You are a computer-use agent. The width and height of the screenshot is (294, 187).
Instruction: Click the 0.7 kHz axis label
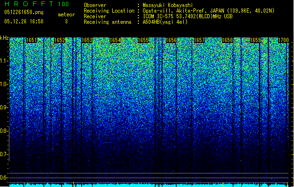4,154
